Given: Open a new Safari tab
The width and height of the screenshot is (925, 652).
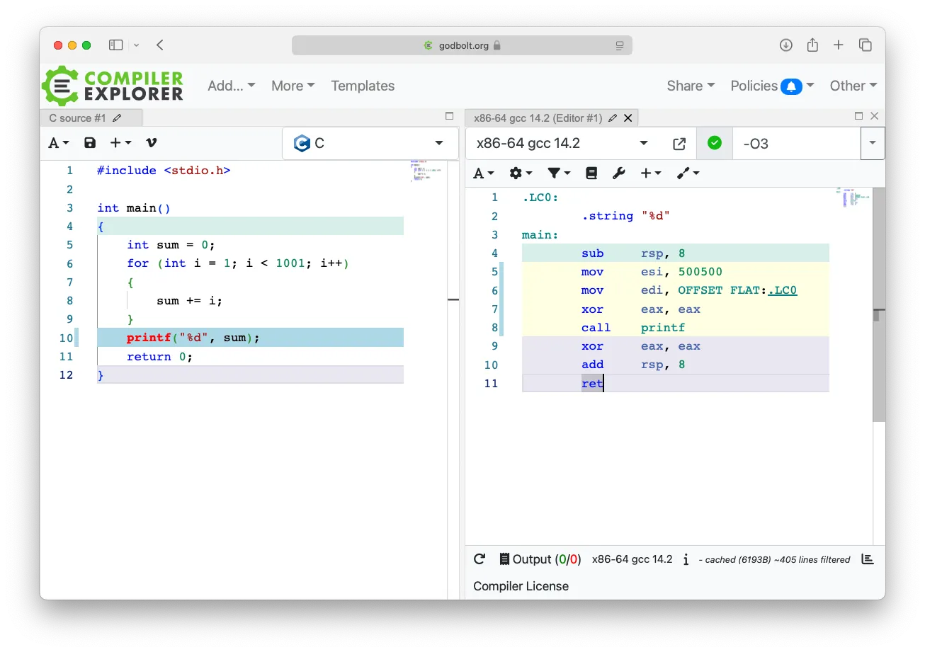Looking at the screenshot, I should point(839,45).
